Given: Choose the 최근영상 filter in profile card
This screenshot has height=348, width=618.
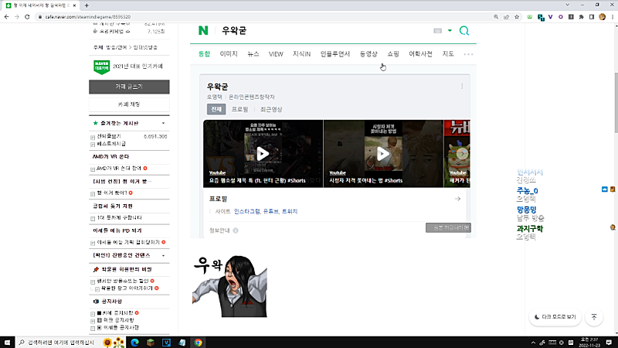Looking at the screenshot, I should (271, 109).
